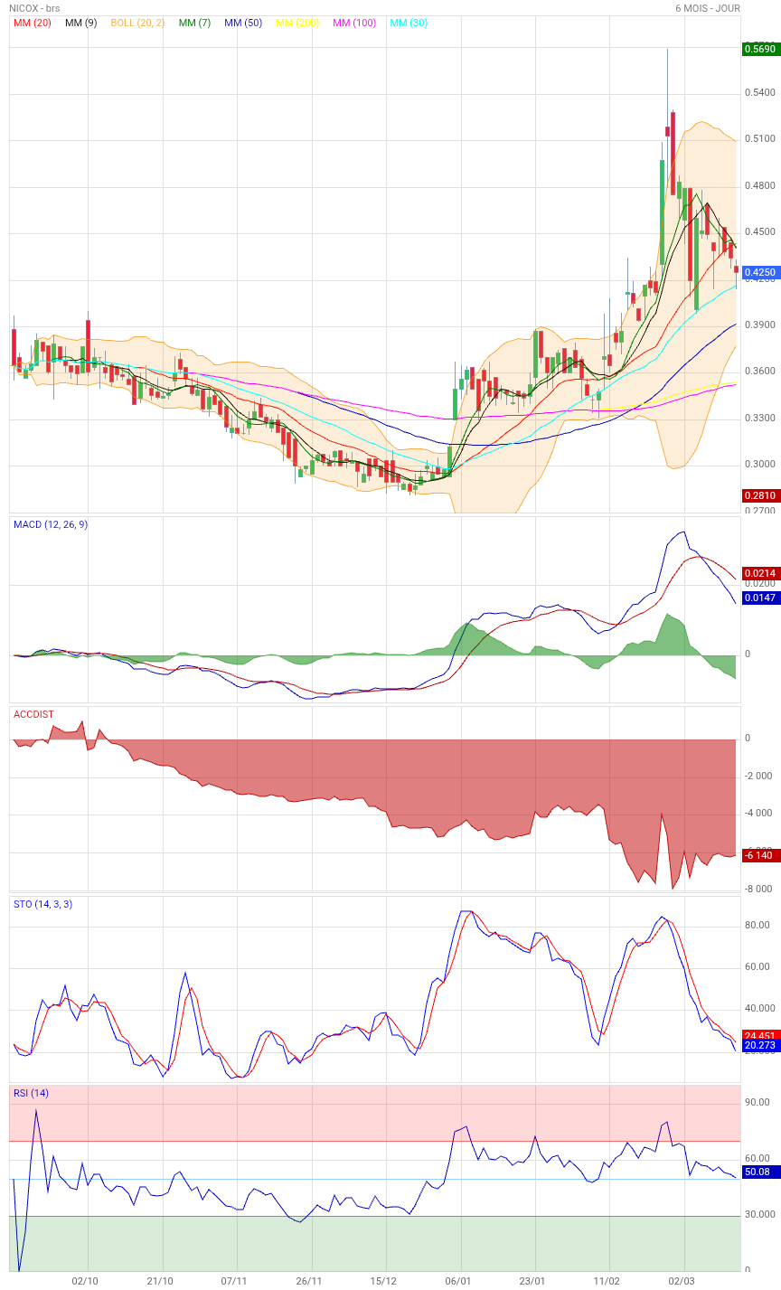Click the green MM (7) legend label
The width and height of the screenshot is (781, 1290).
coord(194,23)
